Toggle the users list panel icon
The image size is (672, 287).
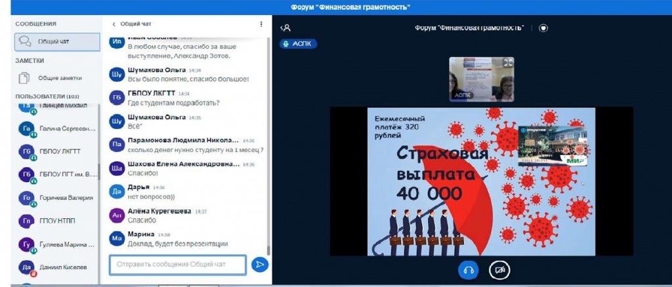point(286,28)
